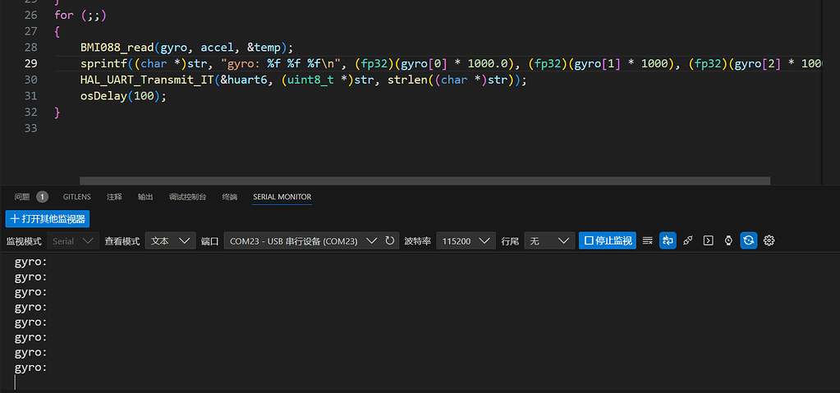The height and width of the screenshot is (393, 840).
Task: Switch to the 终端 terminal tab
Action: point(230,197)
